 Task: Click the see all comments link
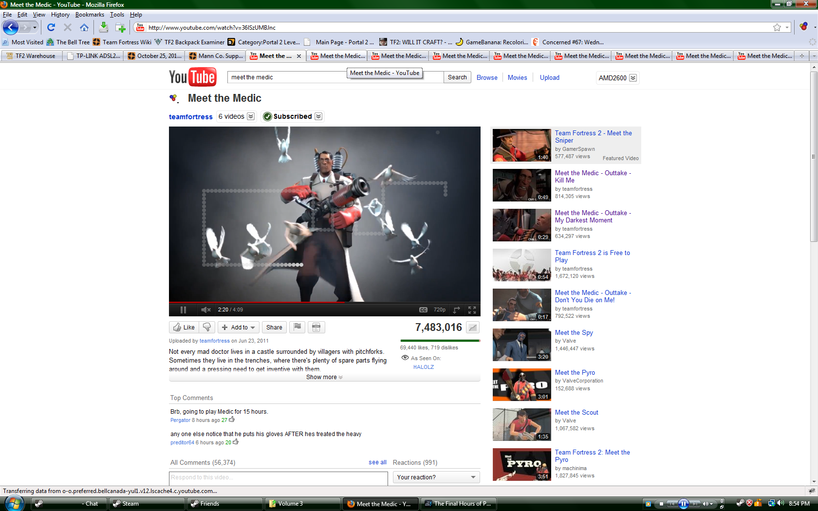(377, 462)
